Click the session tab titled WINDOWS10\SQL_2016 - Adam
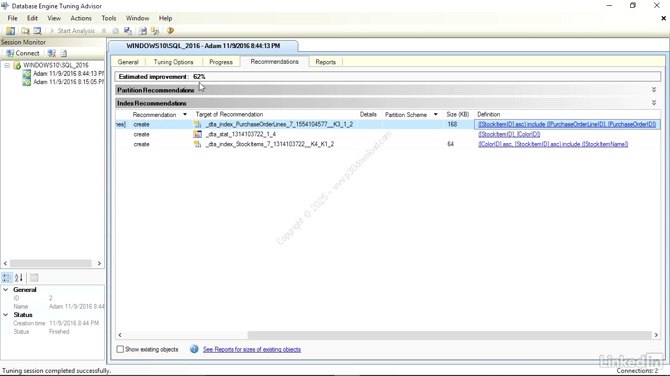 [x=203, y=46]
